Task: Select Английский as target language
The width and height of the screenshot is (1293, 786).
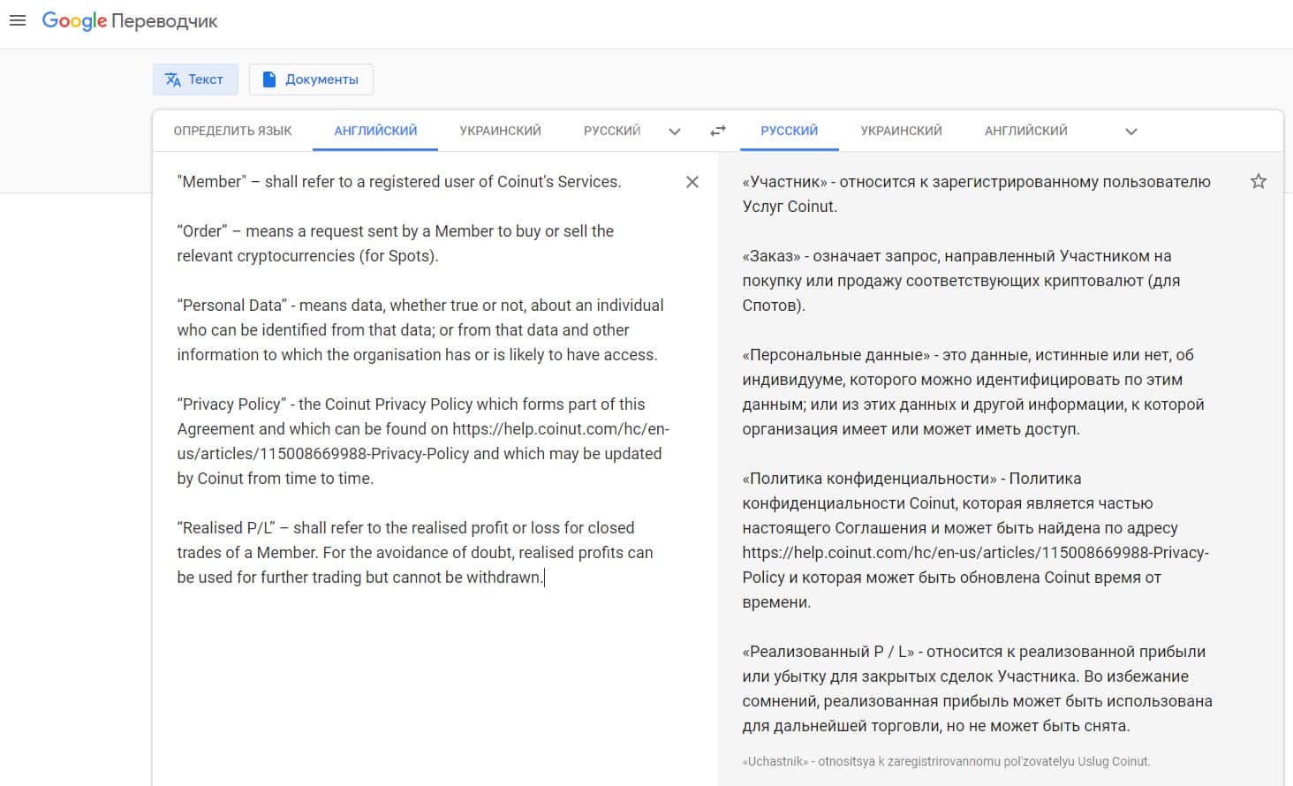Action: coord(1025,131)
